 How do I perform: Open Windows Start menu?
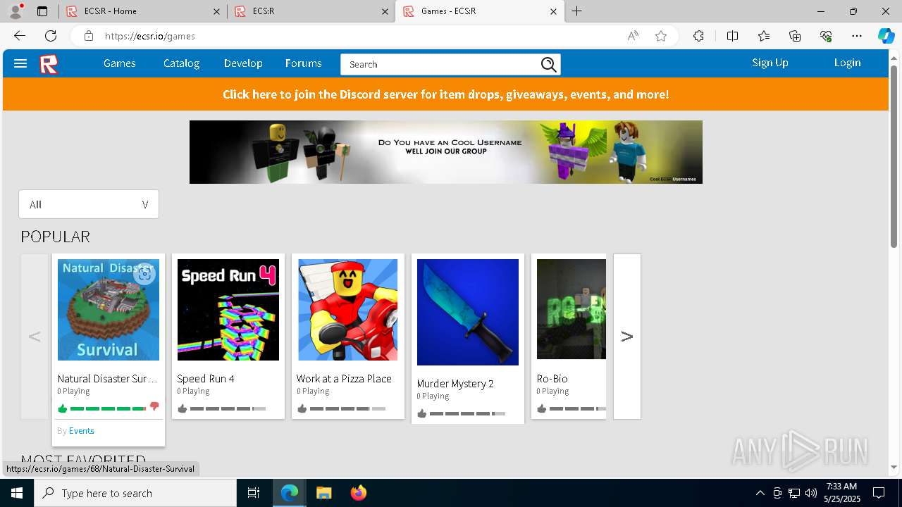coord(17,493)
